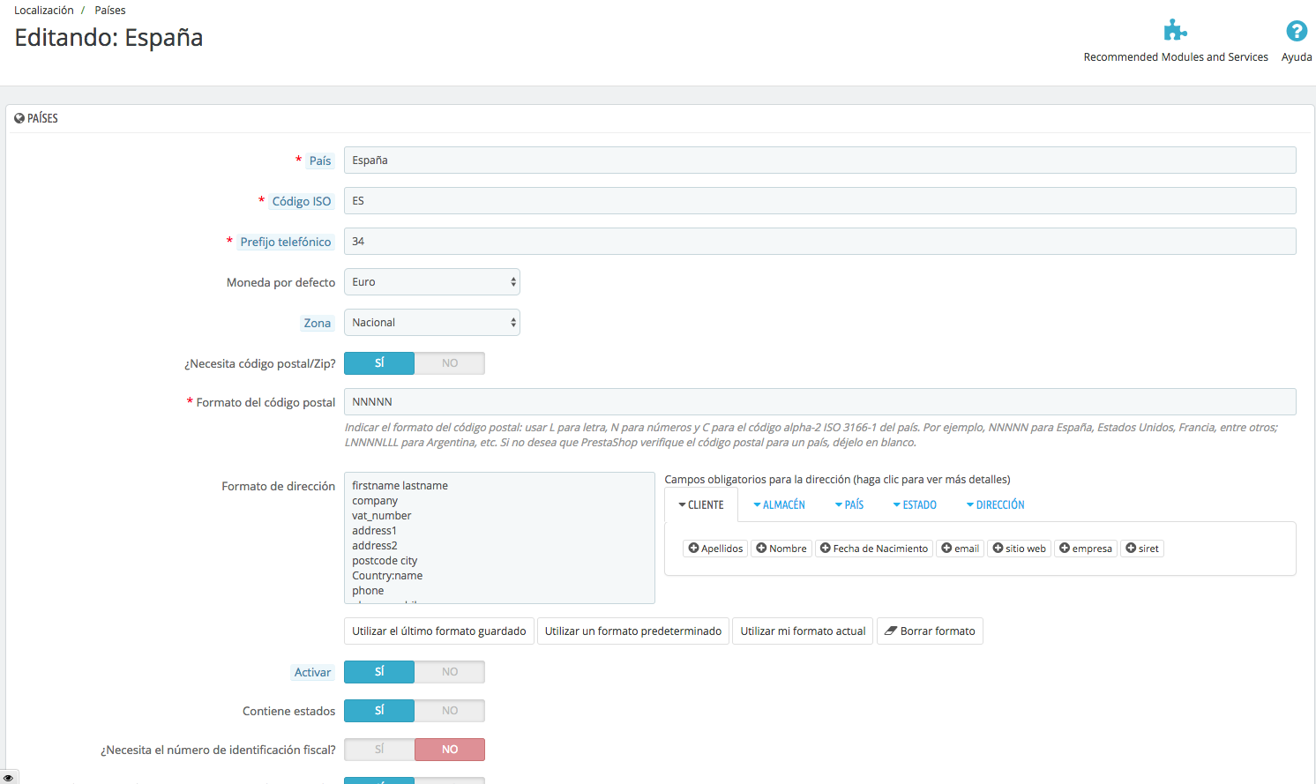
Task: Set postal code requirement to SÍ
Action: pos(379,363)
